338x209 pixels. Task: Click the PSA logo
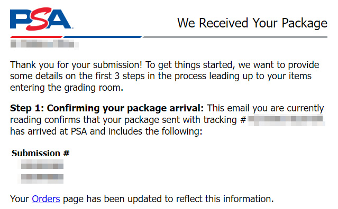41,19
